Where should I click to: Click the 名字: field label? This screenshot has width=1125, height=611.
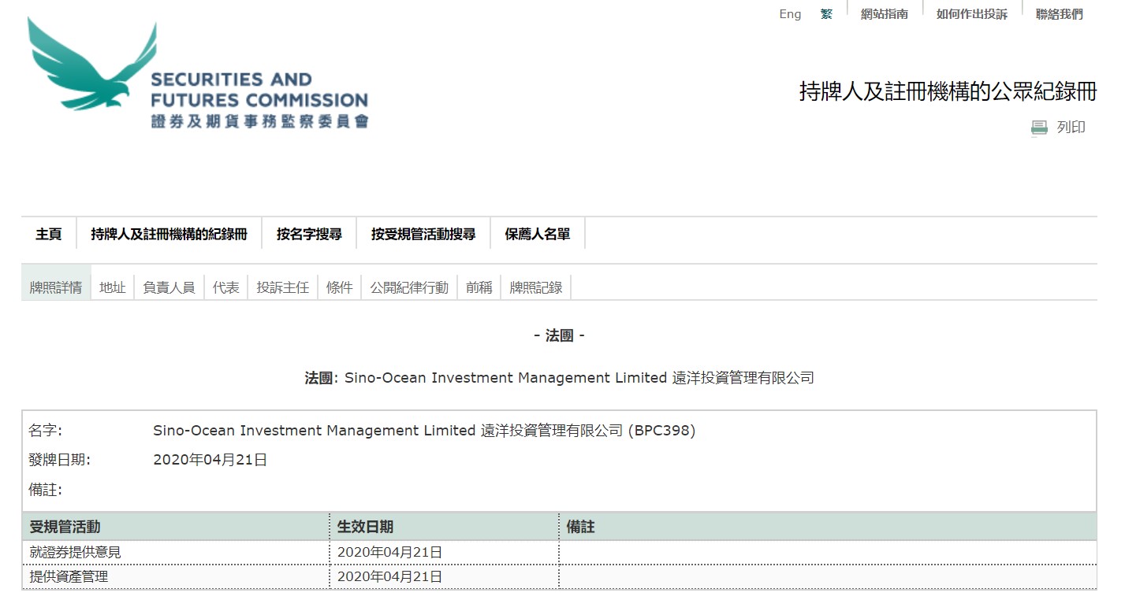pos(45,431)
